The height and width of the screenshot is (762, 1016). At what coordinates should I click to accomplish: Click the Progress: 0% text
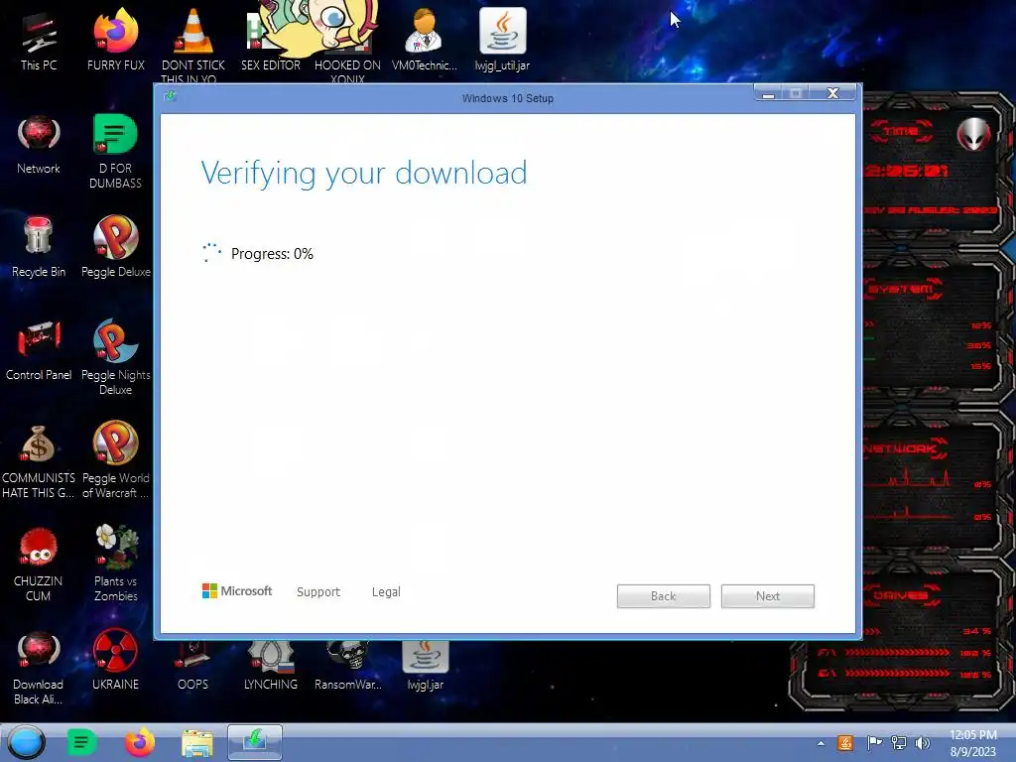click(x=272, y=254)
